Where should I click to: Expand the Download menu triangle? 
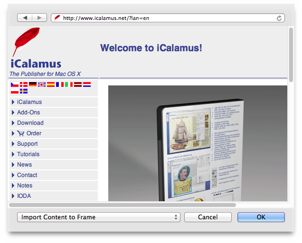pyautogui.click(x=13, y=123)
